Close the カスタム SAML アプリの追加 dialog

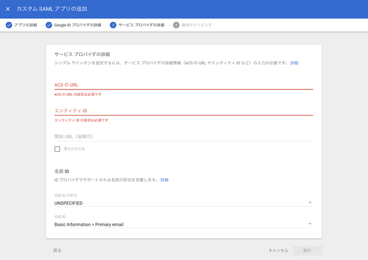[8, 9]
